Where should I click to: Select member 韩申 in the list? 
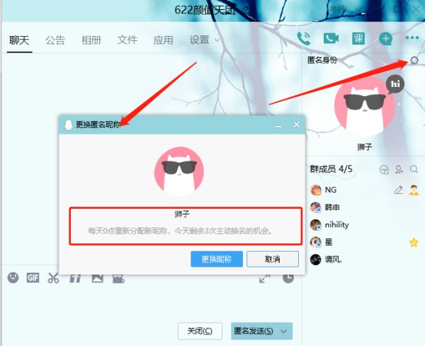[364, 207]
